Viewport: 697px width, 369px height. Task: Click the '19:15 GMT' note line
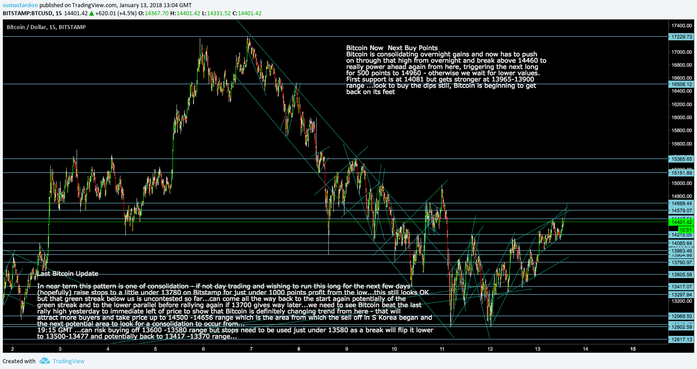tap(235, 330)
